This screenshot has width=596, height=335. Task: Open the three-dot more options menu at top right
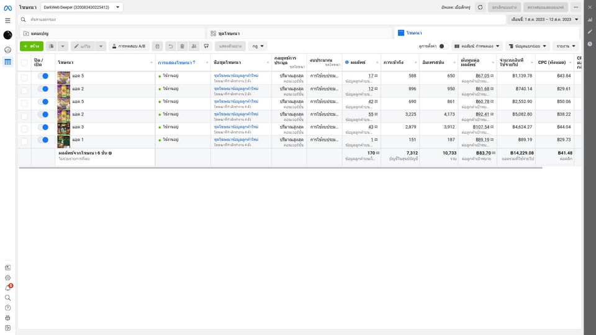click(x=576, y=7)
